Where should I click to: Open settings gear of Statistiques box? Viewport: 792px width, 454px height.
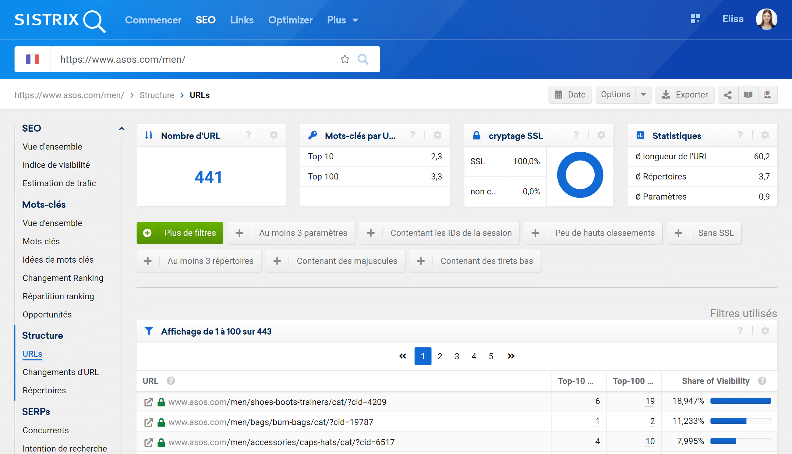(765, 135)
